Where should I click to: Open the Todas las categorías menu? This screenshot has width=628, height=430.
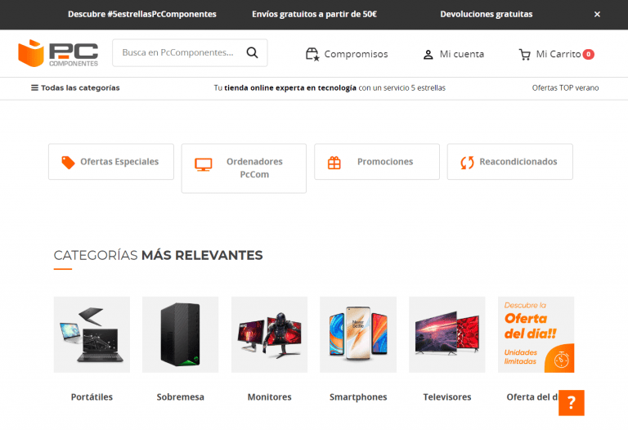pyautogui.click(x=75, y=87)
